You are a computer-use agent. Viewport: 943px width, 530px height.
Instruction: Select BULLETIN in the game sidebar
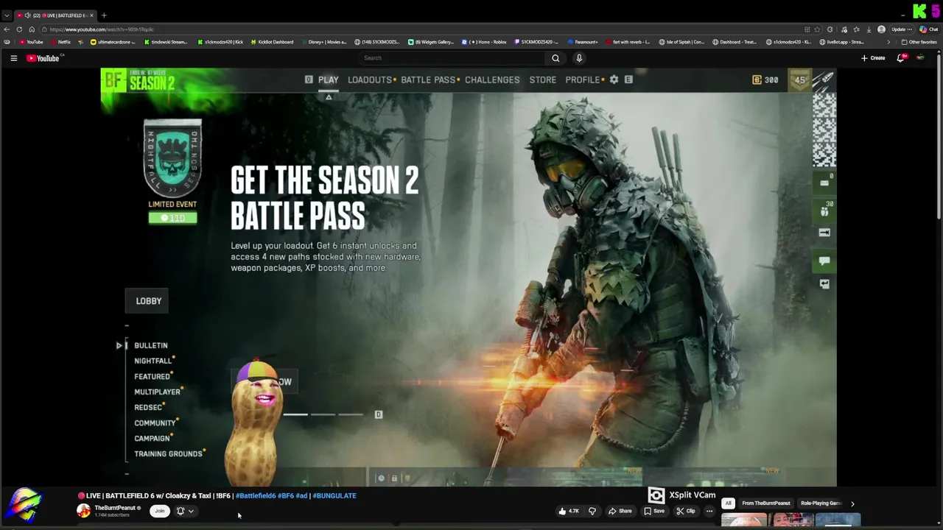(x=151, y=345)
